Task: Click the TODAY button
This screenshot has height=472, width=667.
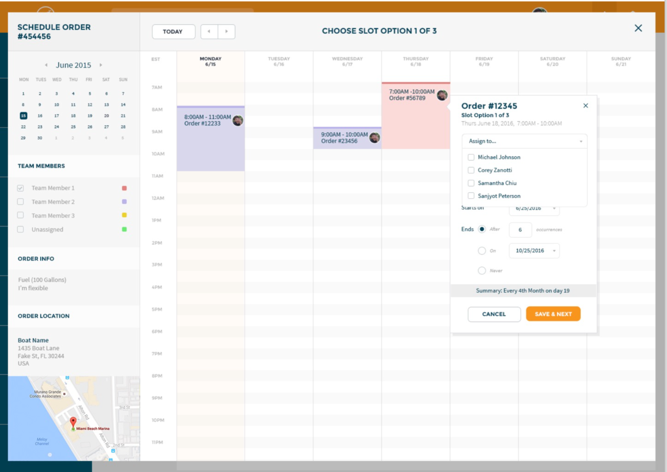Action: (x=173, y=32)
